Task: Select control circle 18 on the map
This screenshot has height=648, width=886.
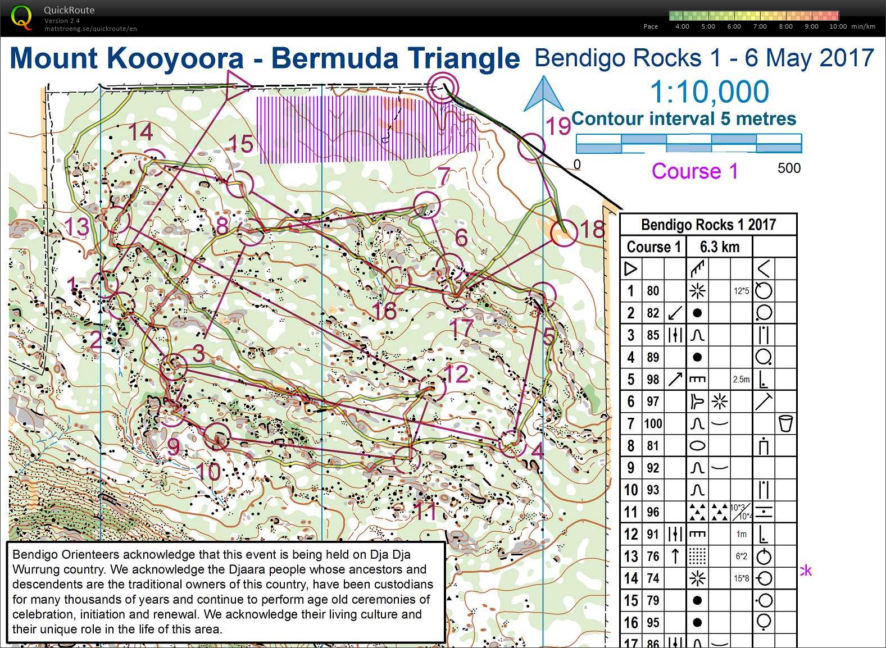Action: (x=564, y=233)
